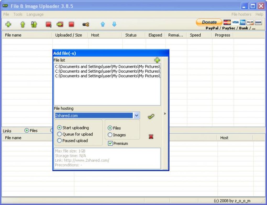Click the Remai... column header
The width and height of the screenshot is (267, 205).
click(x=176, y=35)
